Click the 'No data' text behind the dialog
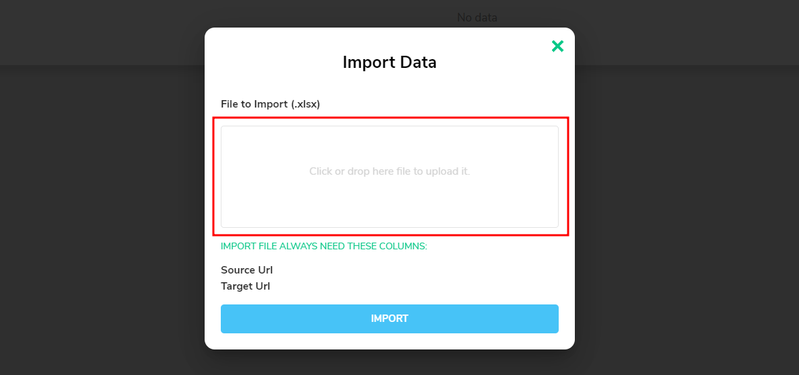 pyautogui.click(x=477, y=17)
